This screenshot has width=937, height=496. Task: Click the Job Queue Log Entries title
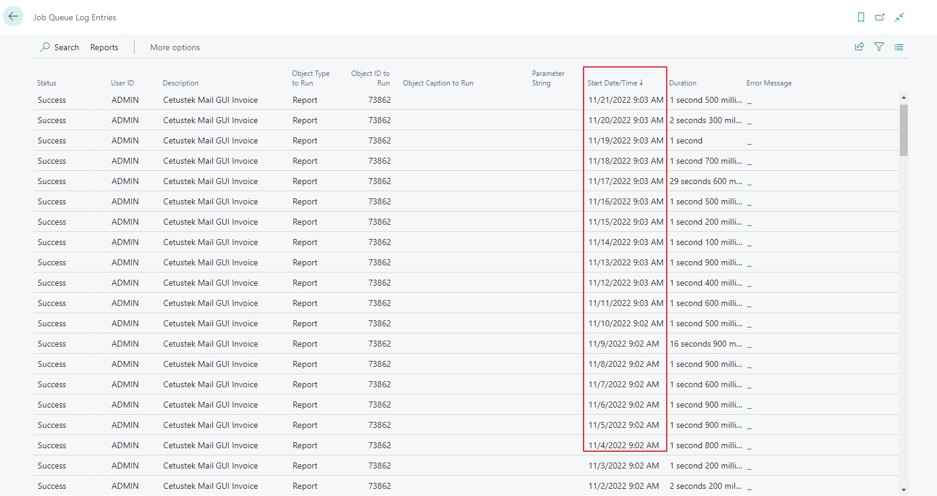pos(75,17)
